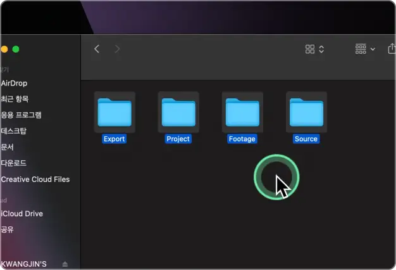Select the Source folder icon
Viewport: 396px width, 270px height.
pos(306,112)
